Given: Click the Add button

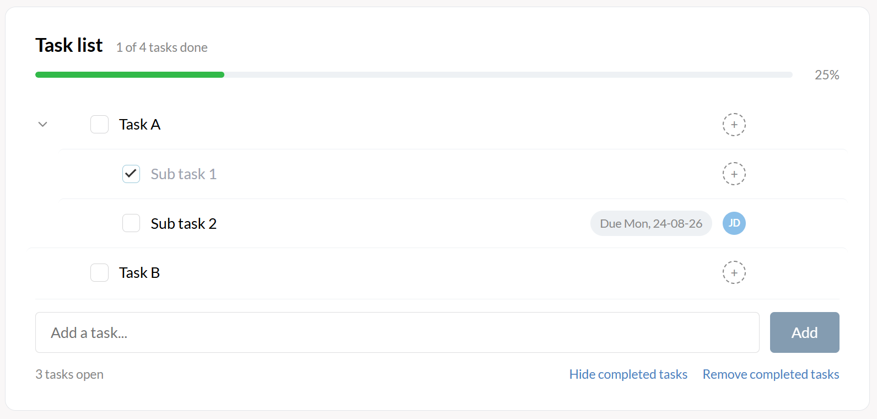Looking at the screenshot, I should pyautogui.click(x=804, y=332).
